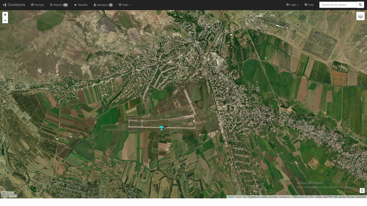Open the Georgia country page
The width and height of the screenshot is (367, 206).
37,5
